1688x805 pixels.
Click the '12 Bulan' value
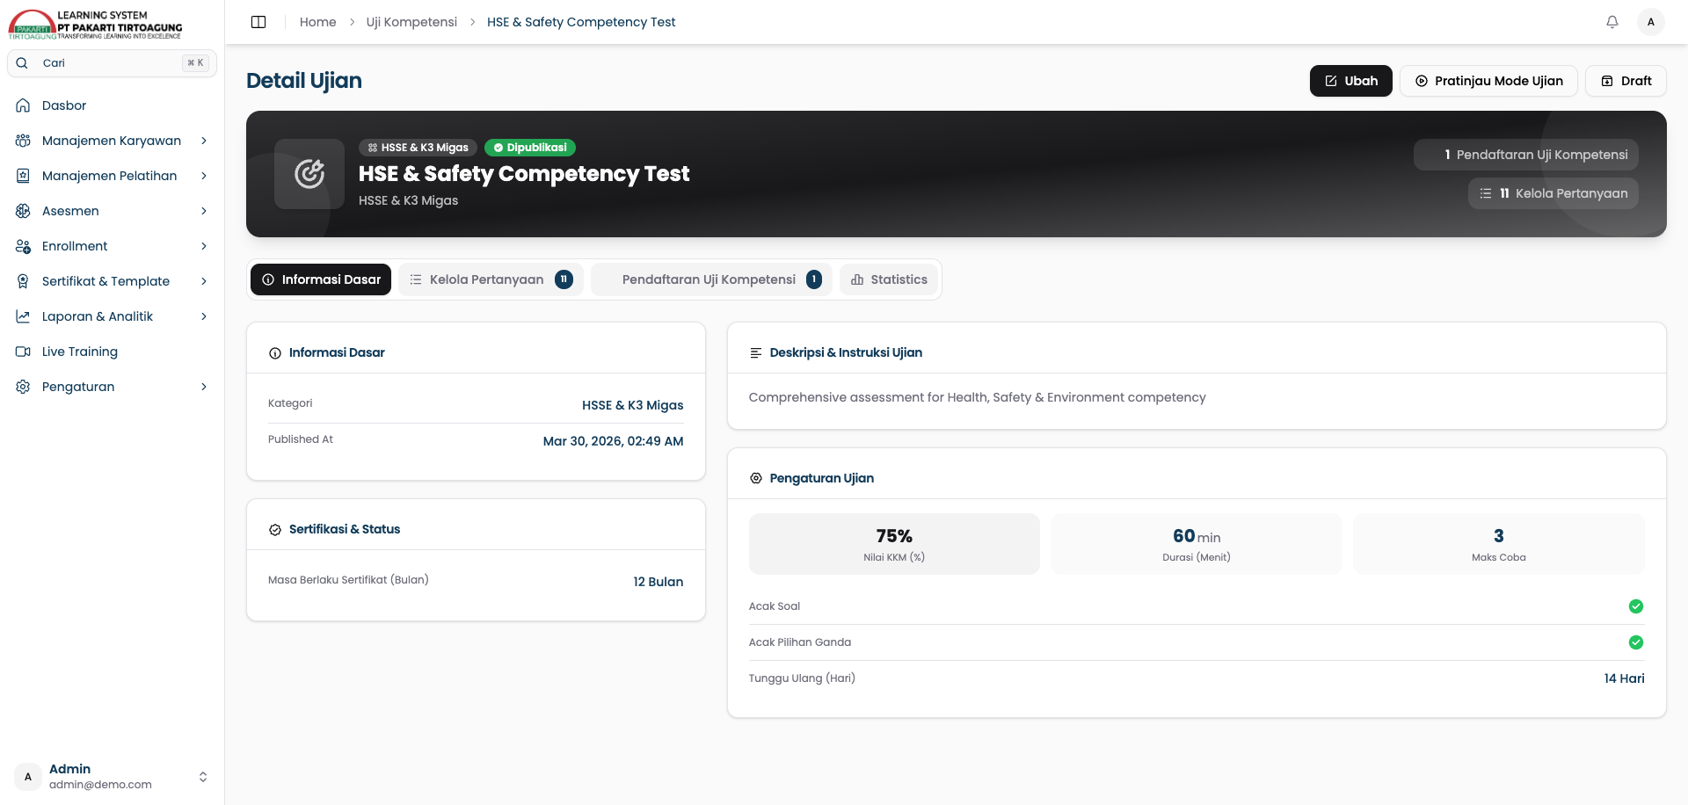[658, 582]
